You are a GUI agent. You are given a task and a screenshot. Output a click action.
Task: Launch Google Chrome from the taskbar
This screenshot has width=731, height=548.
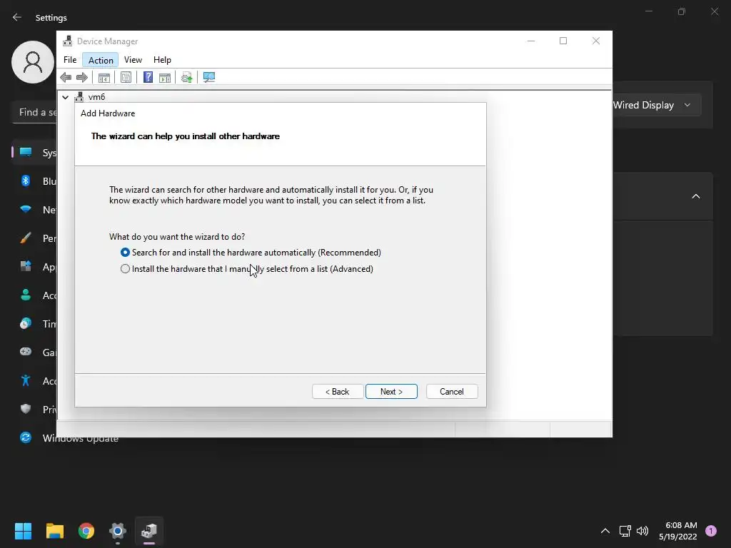point(86,531)
